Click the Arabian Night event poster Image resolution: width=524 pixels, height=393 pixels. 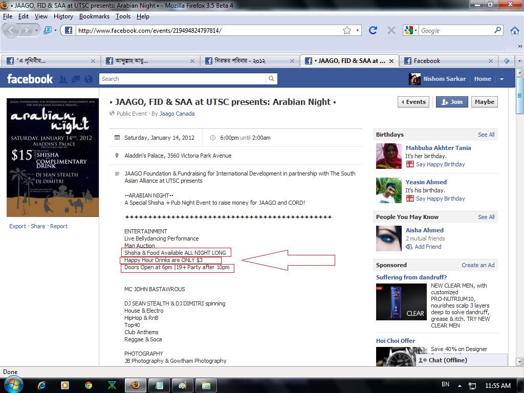tap(53, 158)
